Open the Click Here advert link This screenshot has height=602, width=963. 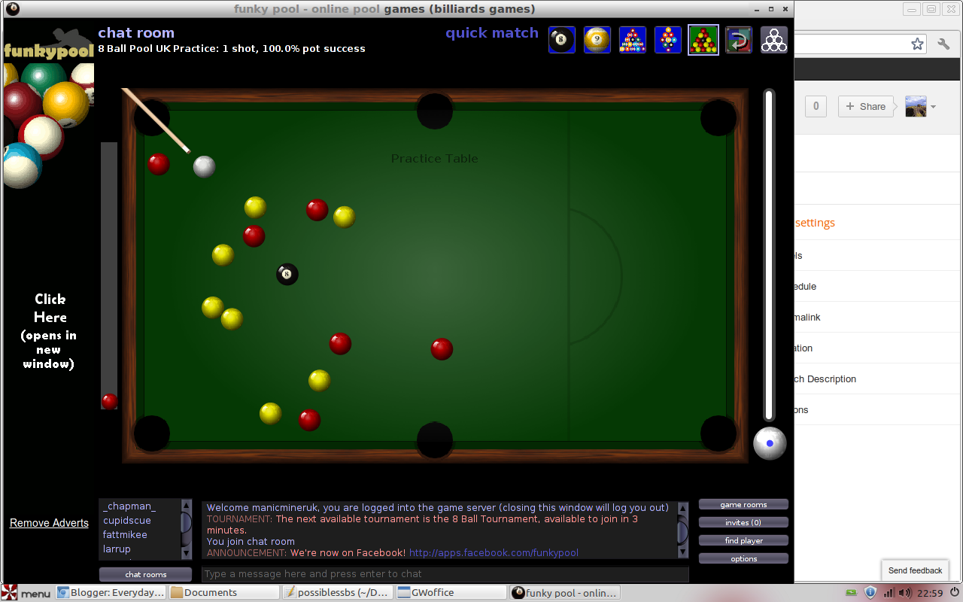[x=50, y=331]
